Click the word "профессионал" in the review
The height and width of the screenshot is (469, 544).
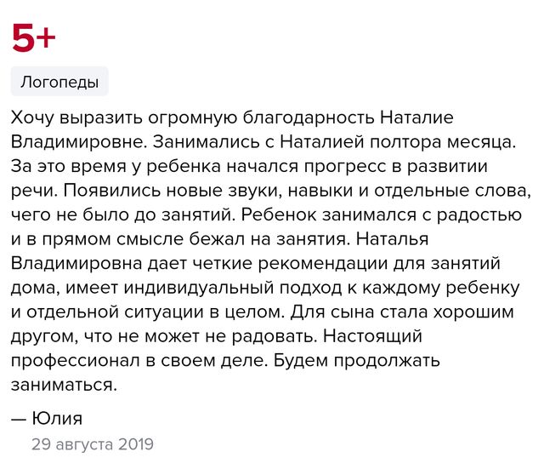pos(76,361)
